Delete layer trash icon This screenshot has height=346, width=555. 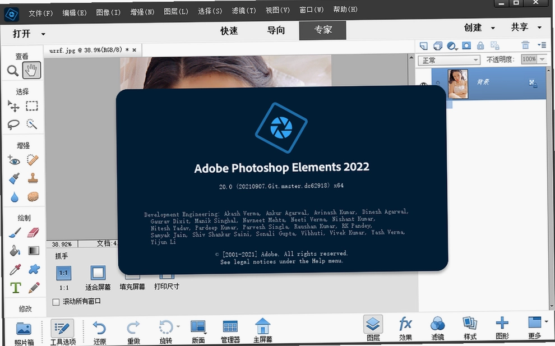(525, 45)
